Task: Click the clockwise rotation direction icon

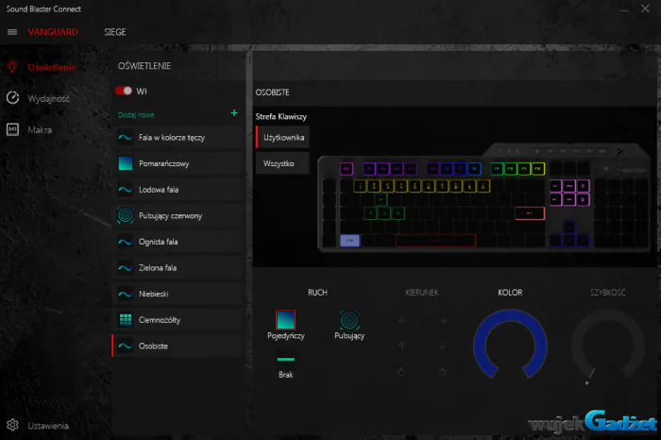Action: point(443,372)
